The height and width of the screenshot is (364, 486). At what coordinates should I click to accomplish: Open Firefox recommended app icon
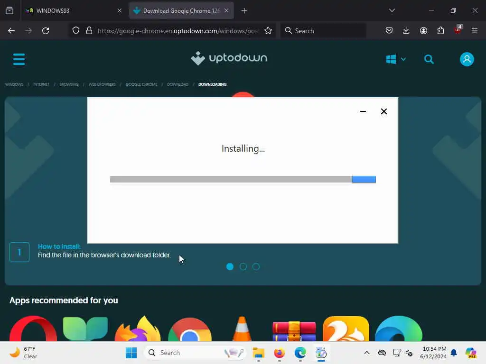point(137,328)
